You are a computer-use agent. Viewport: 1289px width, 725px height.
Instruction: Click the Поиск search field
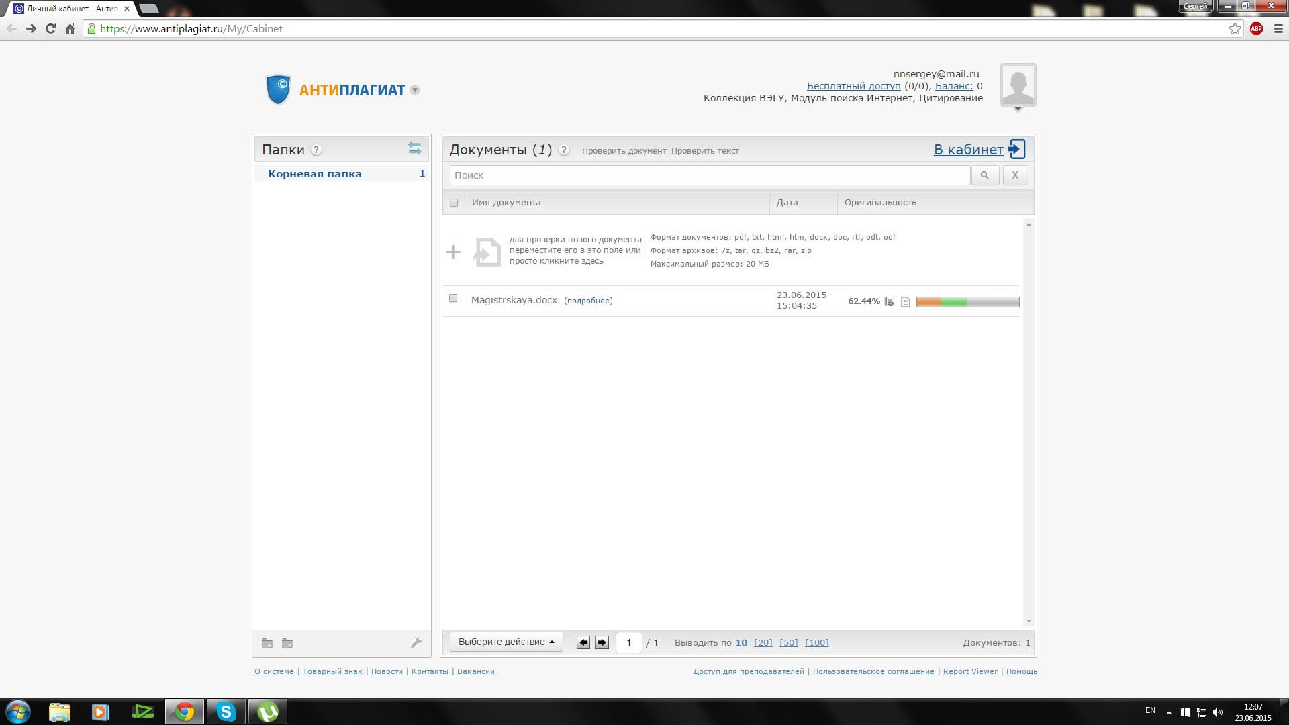coord(710,175)
